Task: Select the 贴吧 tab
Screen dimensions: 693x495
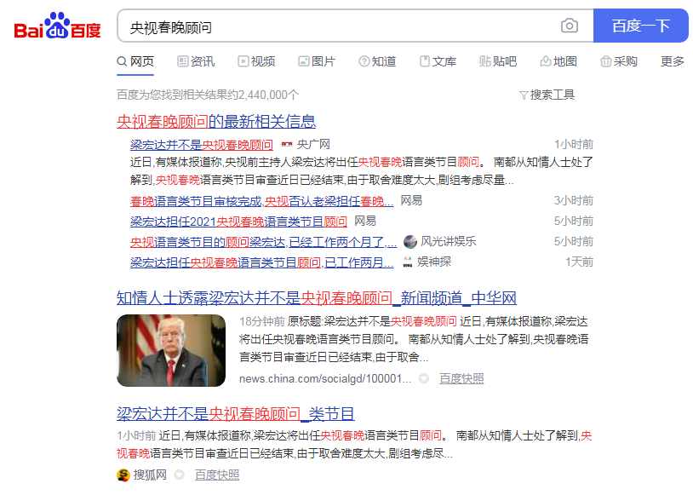Action: click(x=498, y=61)
